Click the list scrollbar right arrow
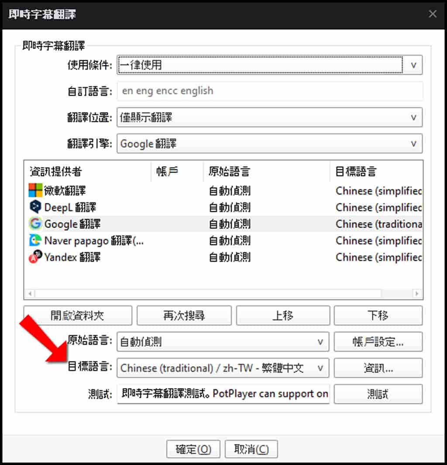 (x=417, y=294)
